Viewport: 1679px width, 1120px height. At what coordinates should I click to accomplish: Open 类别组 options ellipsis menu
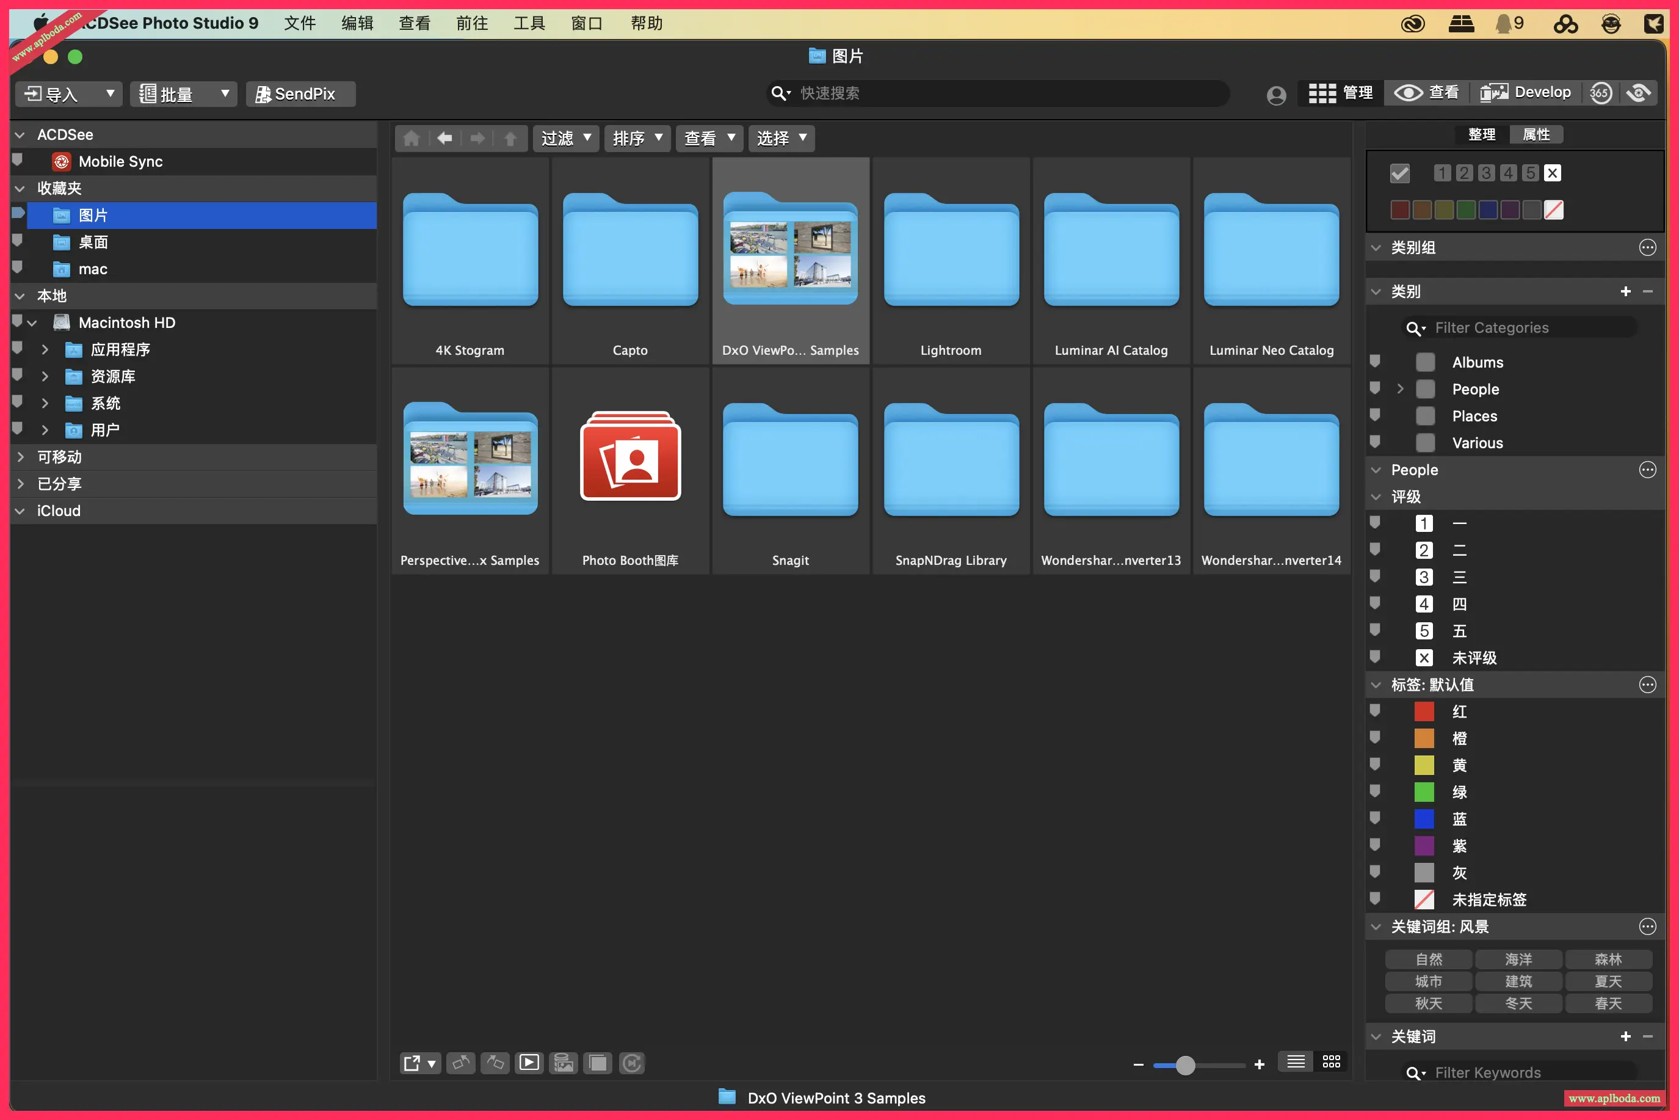(1647, 248)
